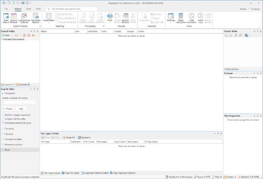Click the quick access open project icon

pos(13,3)
